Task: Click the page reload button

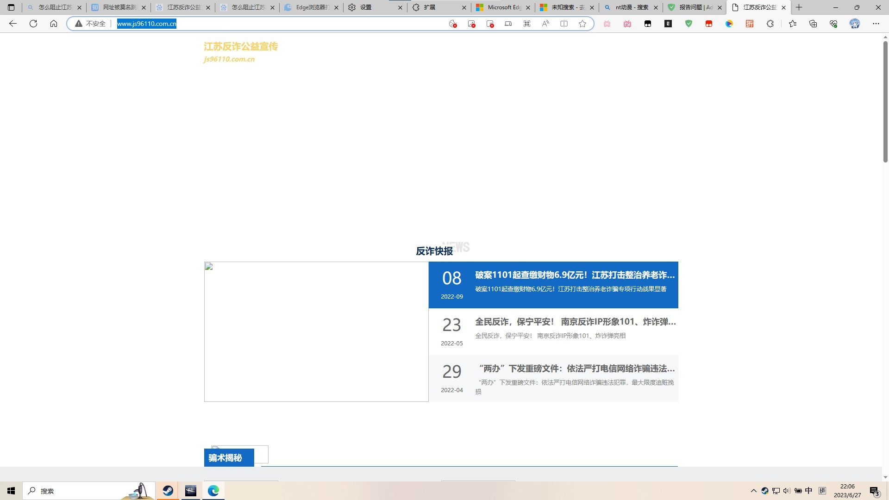Action: tap(33, 24)
